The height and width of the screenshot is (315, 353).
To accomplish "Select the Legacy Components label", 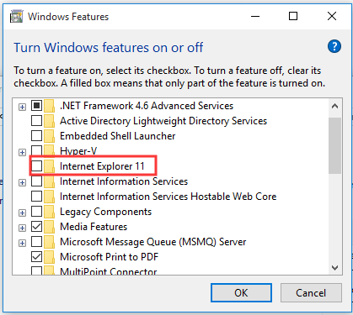I will 105,212.
